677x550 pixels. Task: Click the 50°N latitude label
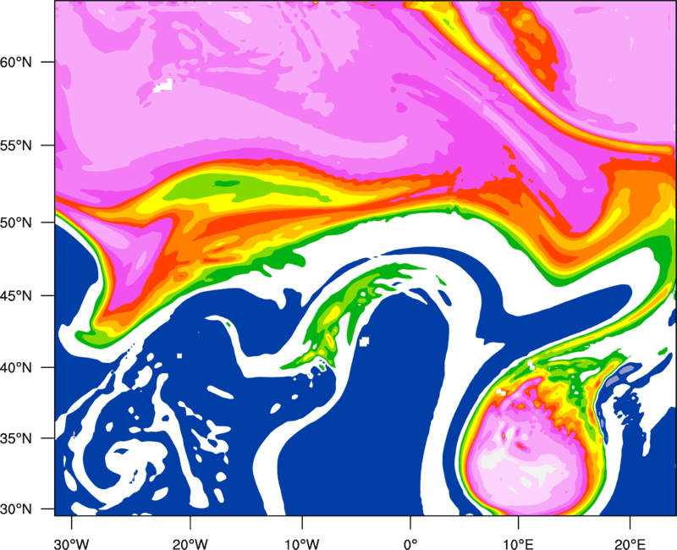[16, 223]
